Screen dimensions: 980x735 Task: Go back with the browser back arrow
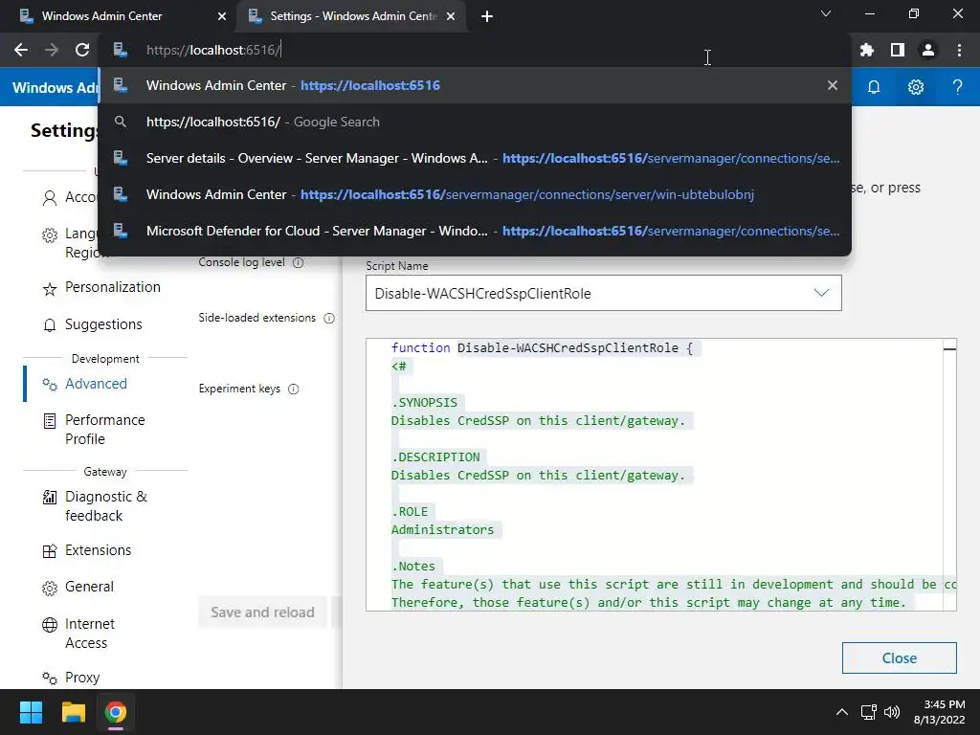(x=21, y=50)
